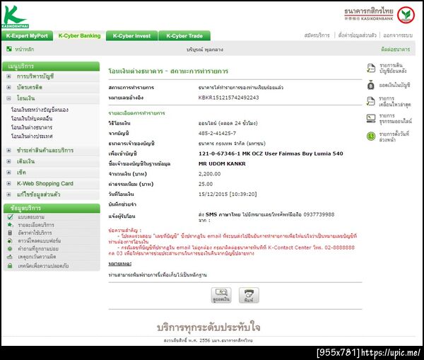Click the อัตราค่าใช้บริการ link text
The height and width of the screenshot is (360, 424).
click(35, 233)
